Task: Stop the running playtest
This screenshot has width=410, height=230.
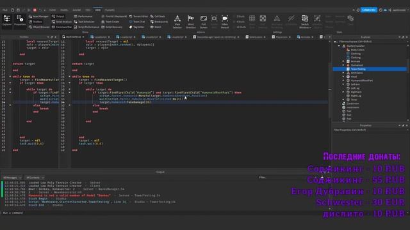Action: (x=35, y=10)
